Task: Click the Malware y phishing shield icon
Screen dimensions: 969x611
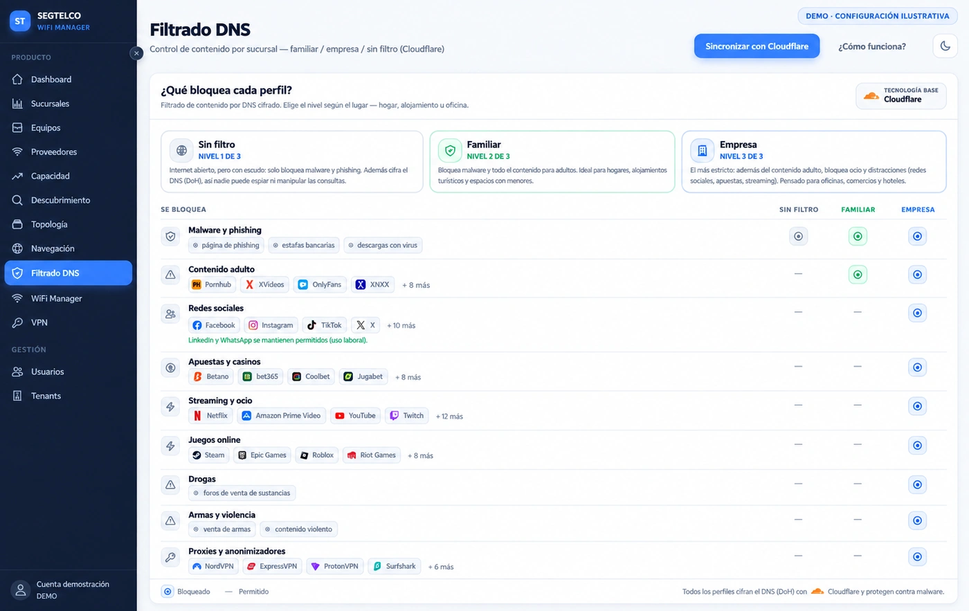Action: pos(170,237)
